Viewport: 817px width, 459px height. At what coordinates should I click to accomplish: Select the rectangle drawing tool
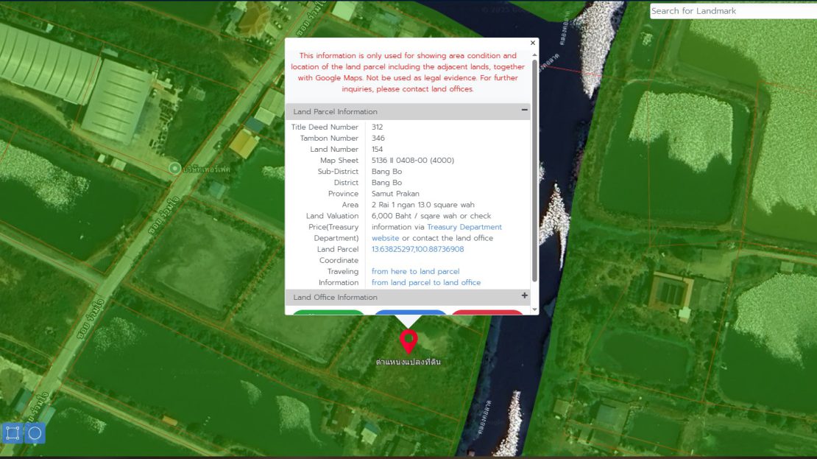[x=12, y=433]
